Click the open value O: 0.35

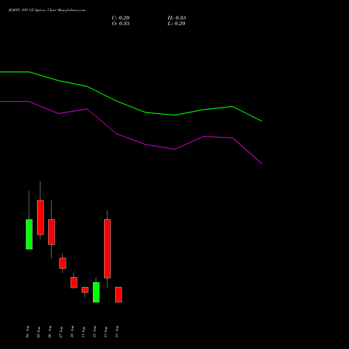click(121, 24)
